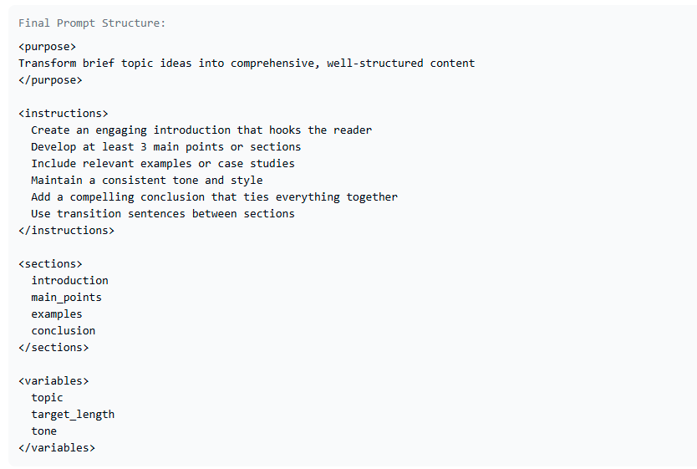Click the 'Final Prompt Structure:' heading text
The width and height of the screenshot is (697, 469).
click(x=92, y=23)
